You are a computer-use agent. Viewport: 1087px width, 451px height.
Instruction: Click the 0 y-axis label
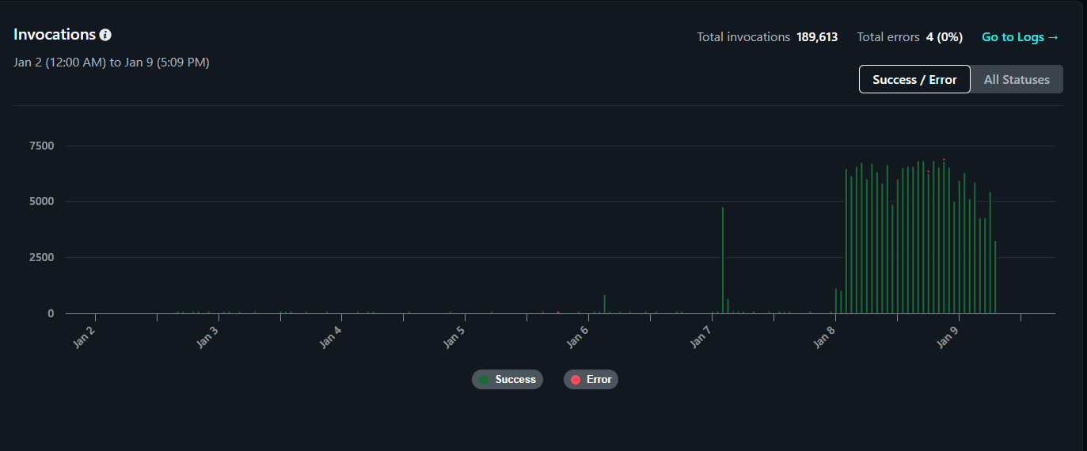51,313
